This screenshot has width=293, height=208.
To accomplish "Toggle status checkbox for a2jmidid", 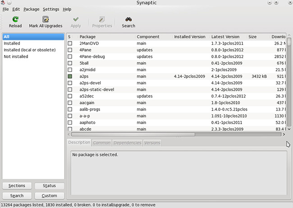I will click(x=70, y=70).
